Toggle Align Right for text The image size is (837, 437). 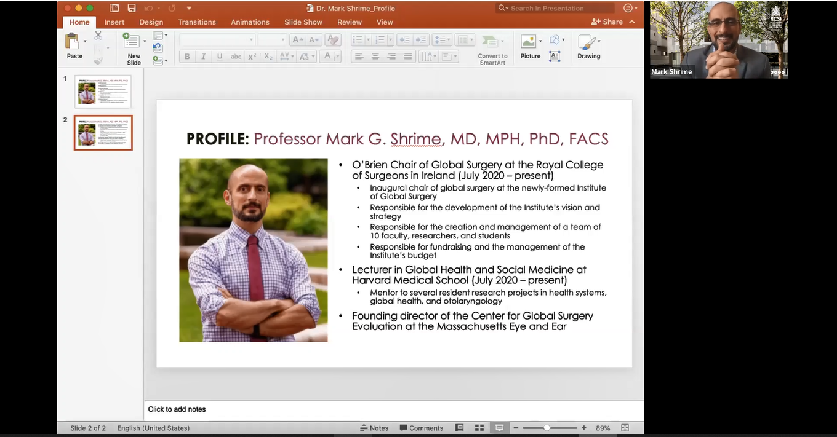[x=391, y=57]
